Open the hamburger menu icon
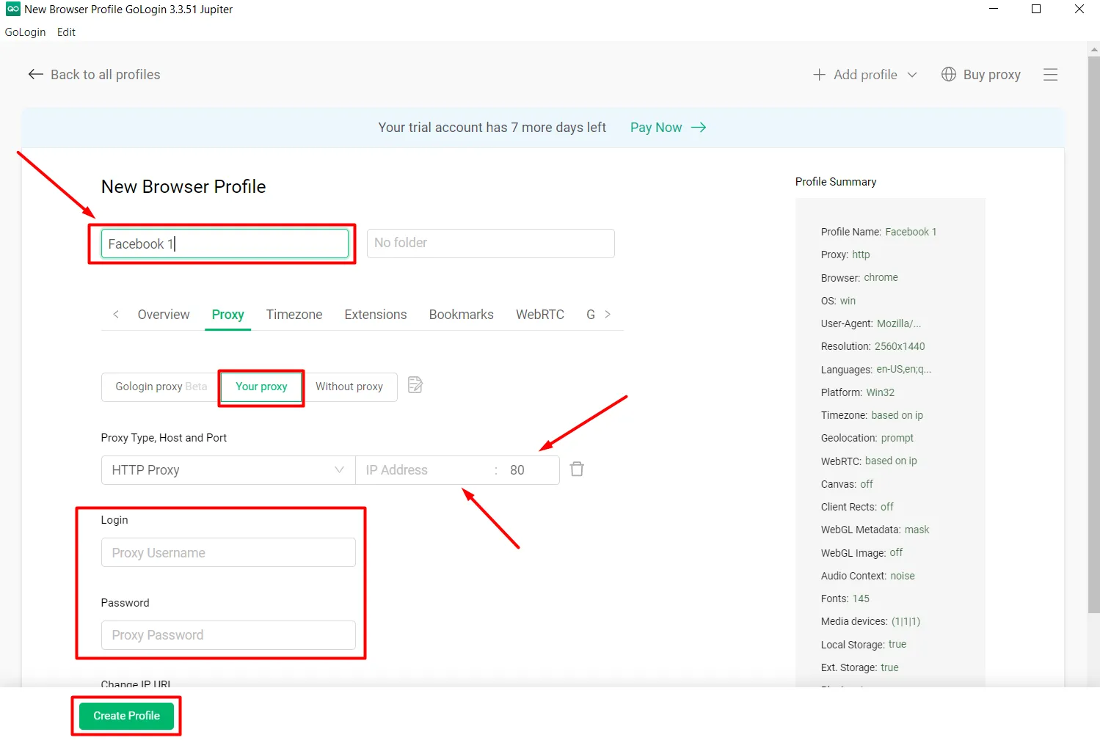1100x743 pixels. 1050,74
